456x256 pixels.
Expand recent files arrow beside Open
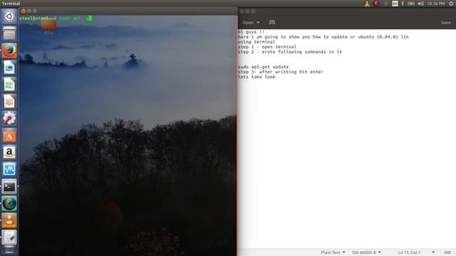tap(258, 22)
